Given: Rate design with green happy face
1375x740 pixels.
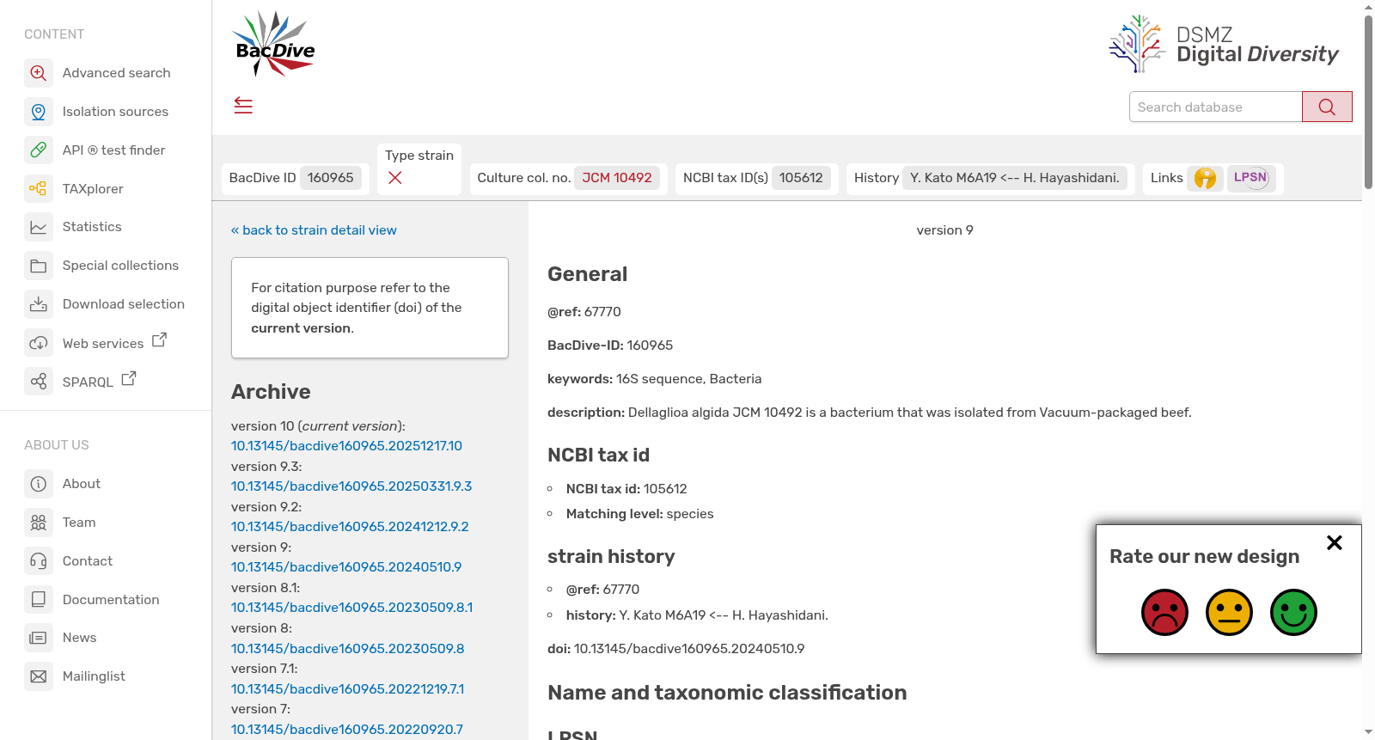Looking at the screenshot, I should click(1293, 612).
